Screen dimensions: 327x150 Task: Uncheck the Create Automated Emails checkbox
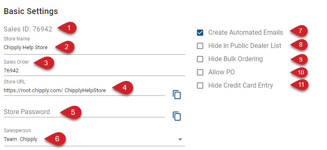click(200, 33)
